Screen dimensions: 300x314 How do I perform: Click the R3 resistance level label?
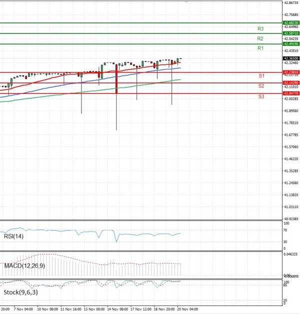click(x=260, y=29)
